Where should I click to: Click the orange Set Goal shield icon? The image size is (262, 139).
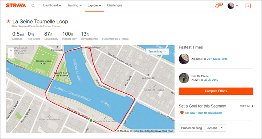[182, 113]
